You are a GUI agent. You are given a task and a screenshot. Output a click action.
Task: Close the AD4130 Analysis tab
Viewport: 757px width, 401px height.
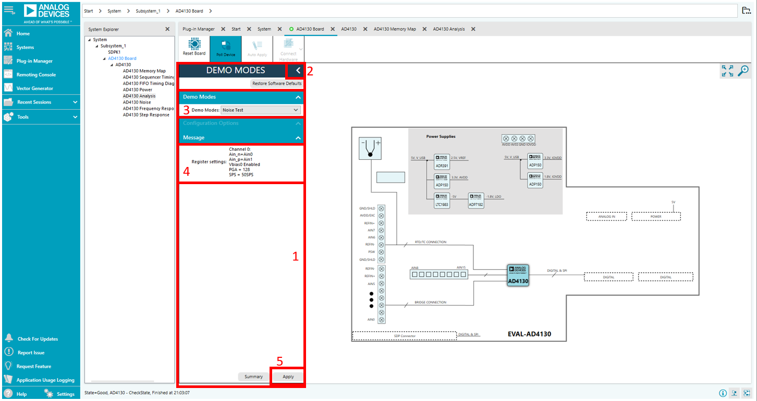(x=473, y=29)
